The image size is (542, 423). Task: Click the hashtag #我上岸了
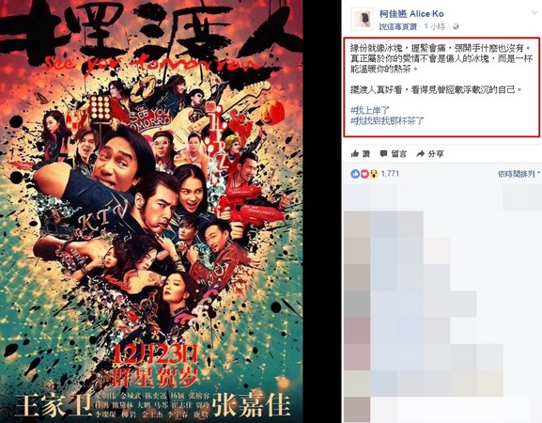(x=370, y=110)
